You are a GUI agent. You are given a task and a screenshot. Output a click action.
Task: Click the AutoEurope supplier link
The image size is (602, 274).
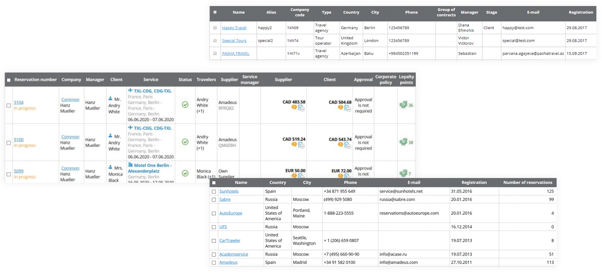pyautogui.click(x=231, y=213)
